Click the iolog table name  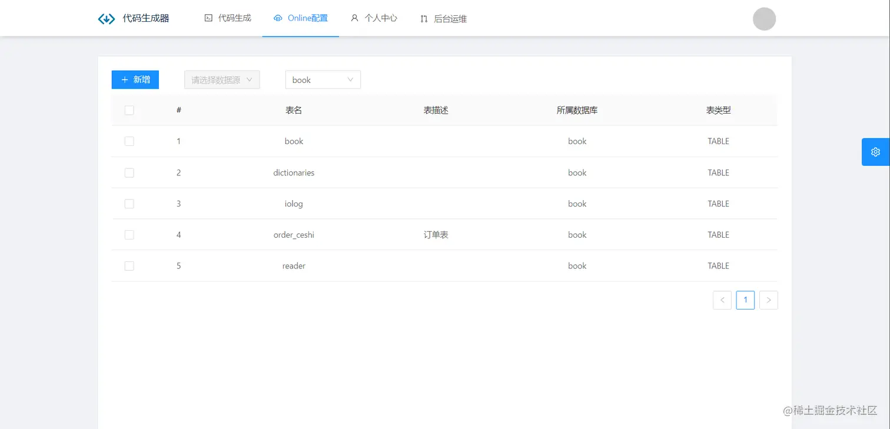tap(294, 204)
